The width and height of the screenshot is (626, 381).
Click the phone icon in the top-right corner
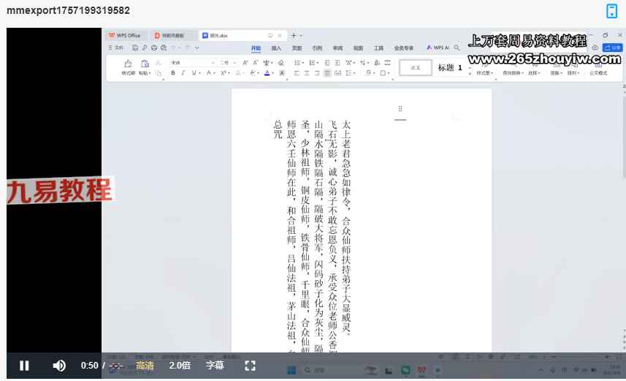pos(611,11)
